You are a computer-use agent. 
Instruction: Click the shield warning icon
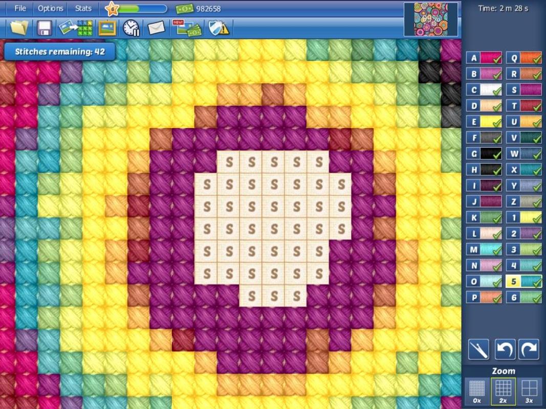pos(219,28)
